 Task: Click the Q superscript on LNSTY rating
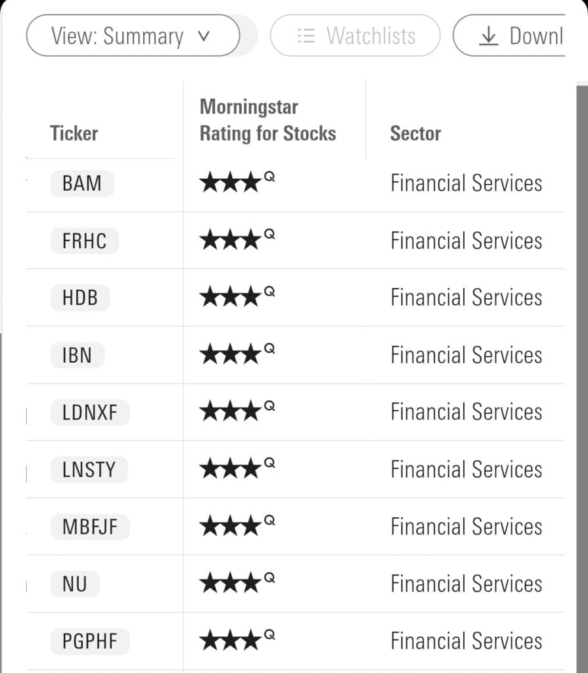(269, 463)
